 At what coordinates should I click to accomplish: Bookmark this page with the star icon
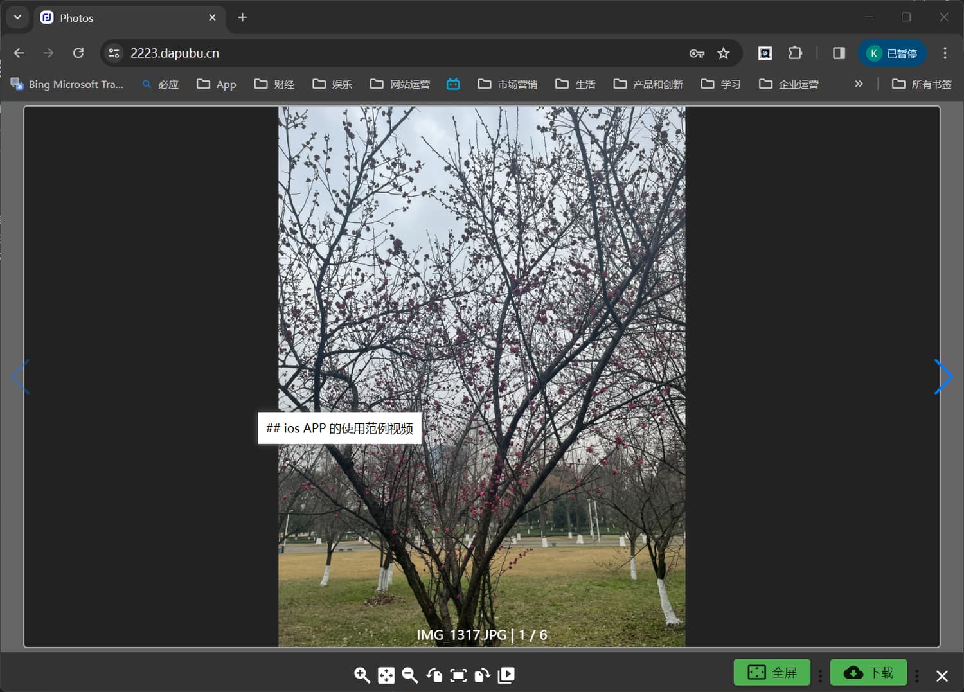[x=724, y=53]
